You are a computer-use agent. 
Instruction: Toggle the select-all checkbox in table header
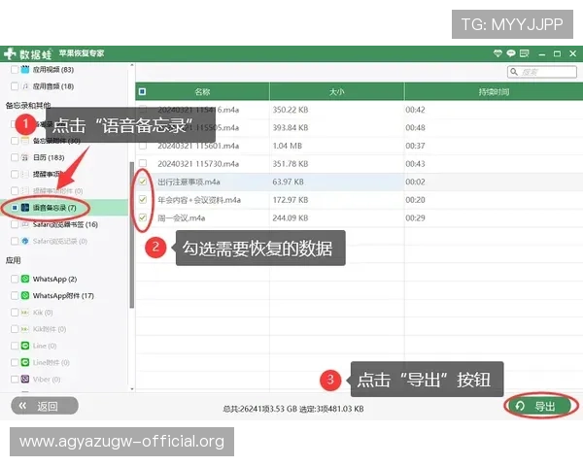tap(143, 91)
